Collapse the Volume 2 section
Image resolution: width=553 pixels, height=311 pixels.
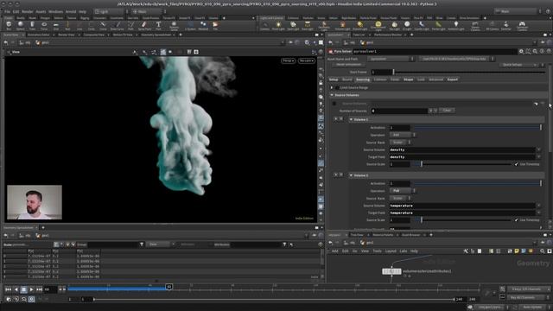tap(352, 175)
